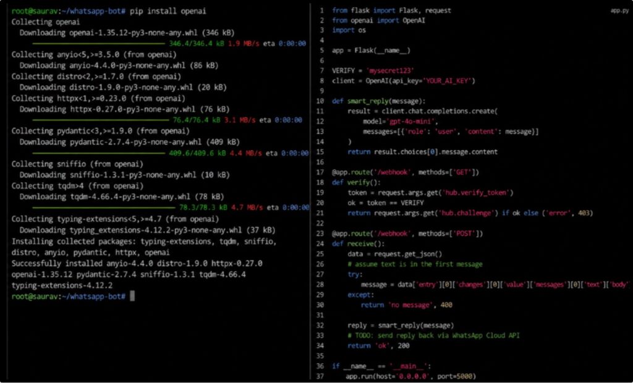Image resolution: width=633 pixels, height=383 pixels.
Task: Click 'from openai import OpenAI' code line
Action: [378, 20]
